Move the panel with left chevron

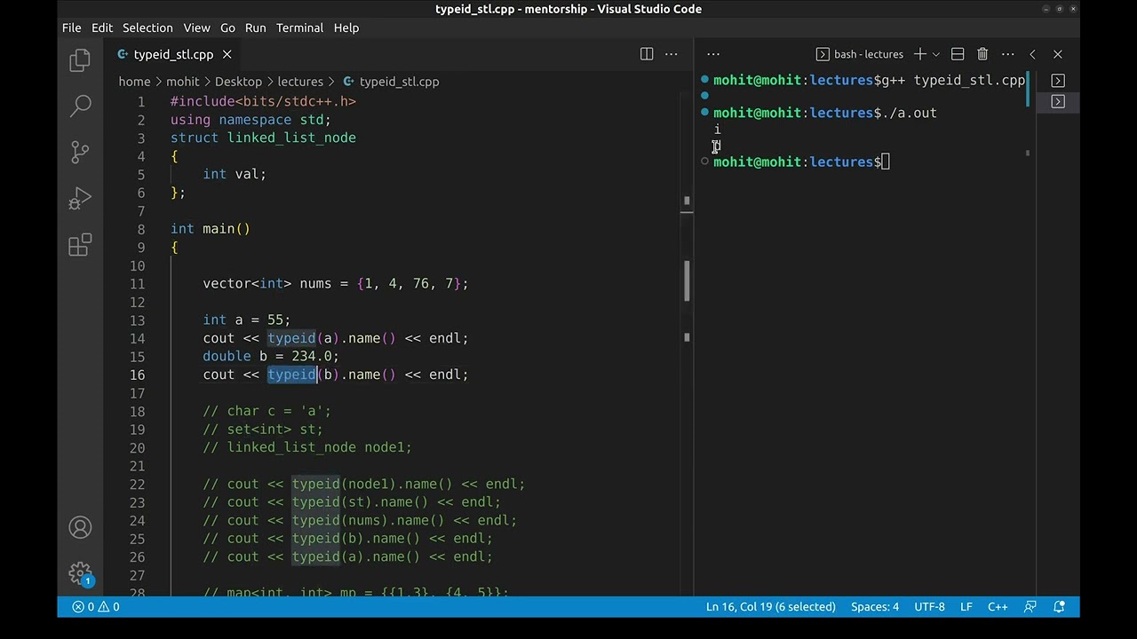point(1032,54)
